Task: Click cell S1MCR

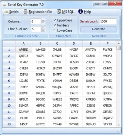Action: click(24, 105)
